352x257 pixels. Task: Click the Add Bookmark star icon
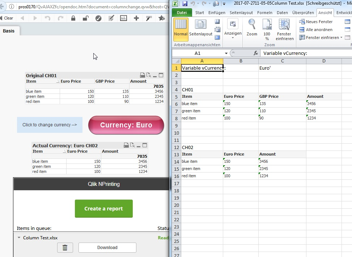pyautogui.click(x=162, y=18)
